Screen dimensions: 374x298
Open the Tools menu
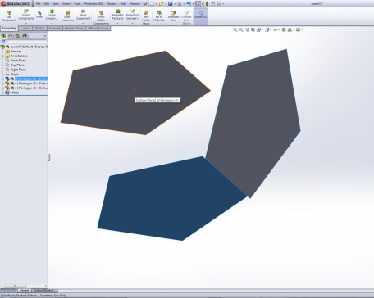tap(77, 4)
